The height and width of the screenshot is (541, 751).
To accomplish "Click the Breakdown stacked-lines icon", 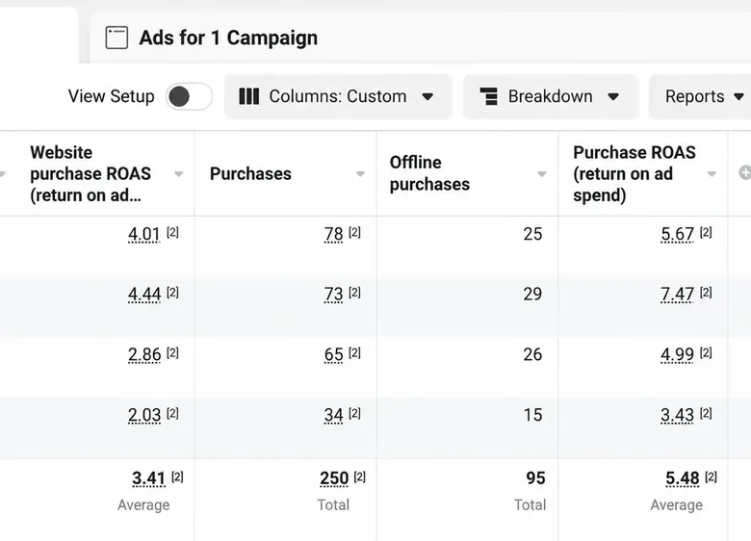I will point(489,96).
